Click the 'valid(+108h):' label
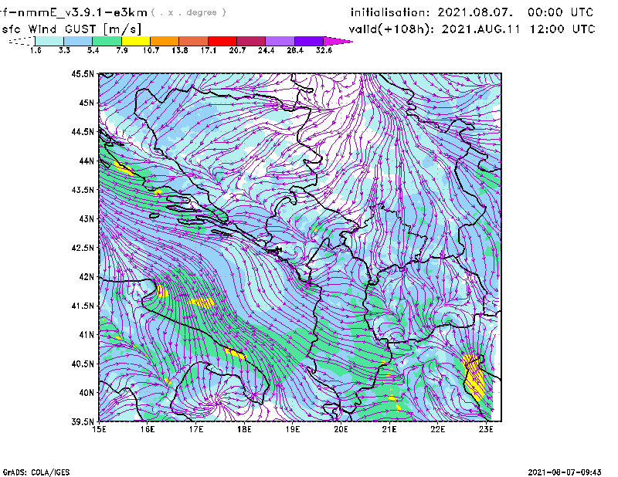The height and width of the screenshot is (477, 618). pos(392,29)
